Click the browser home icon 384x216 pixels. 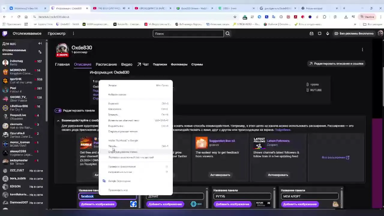pyautogui.click(x=26, y=17)
